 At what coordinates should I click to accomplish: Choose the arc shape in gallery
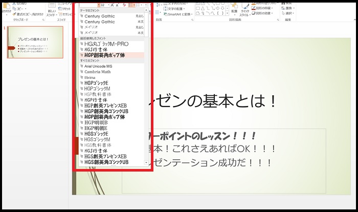(208, 13)
